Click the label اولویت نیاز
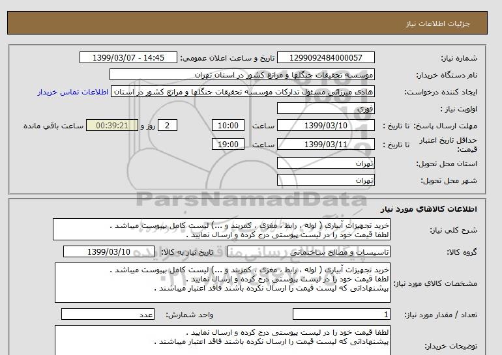Screen dimensions: 502x355 point(459,109)
